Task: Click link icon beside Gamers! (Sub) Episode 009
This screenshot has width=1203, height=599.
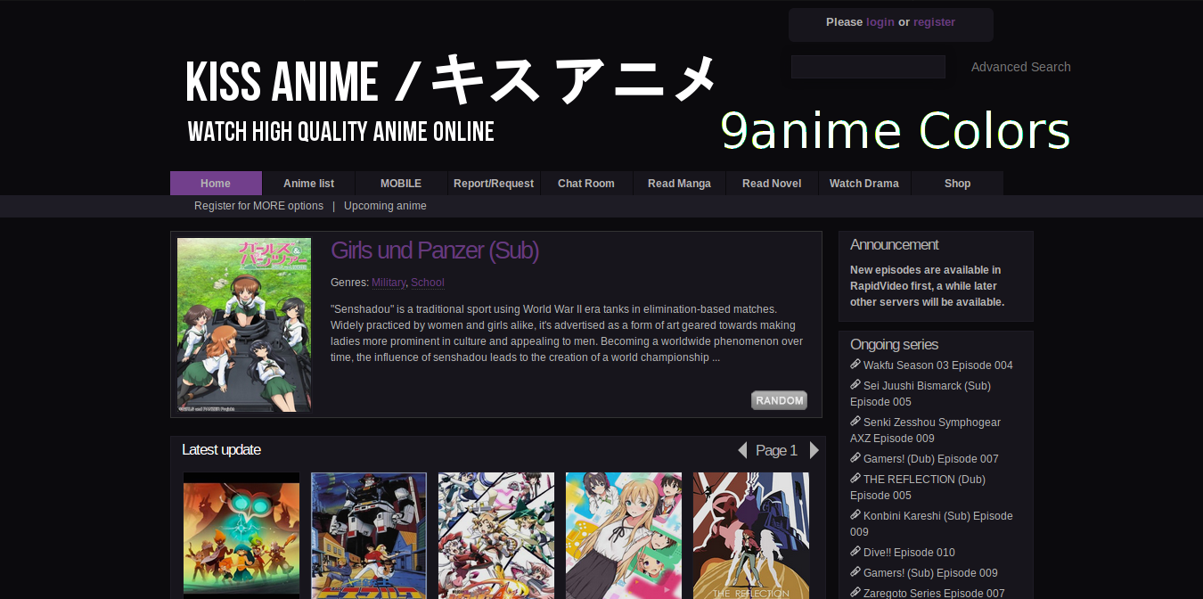Action: pos(855,572)
